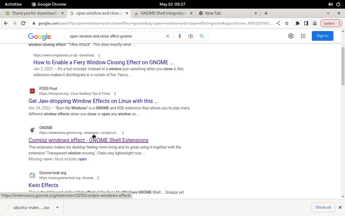The width and height of the screenshot is (345, 216).
Task: Click the search query input field
Action: coord(116,36)
